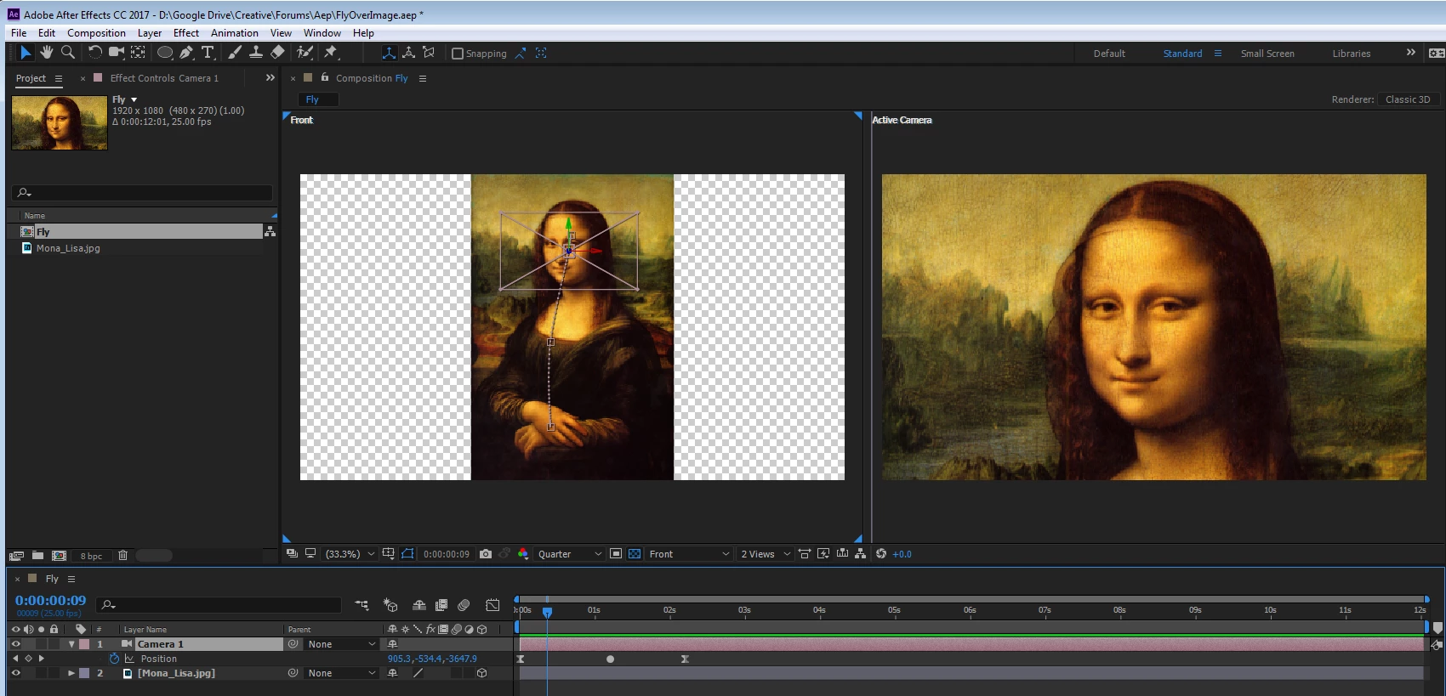This screenshot has width=1446, height=696.
Task: Open the File menu
Action: [x=19, y=33]
